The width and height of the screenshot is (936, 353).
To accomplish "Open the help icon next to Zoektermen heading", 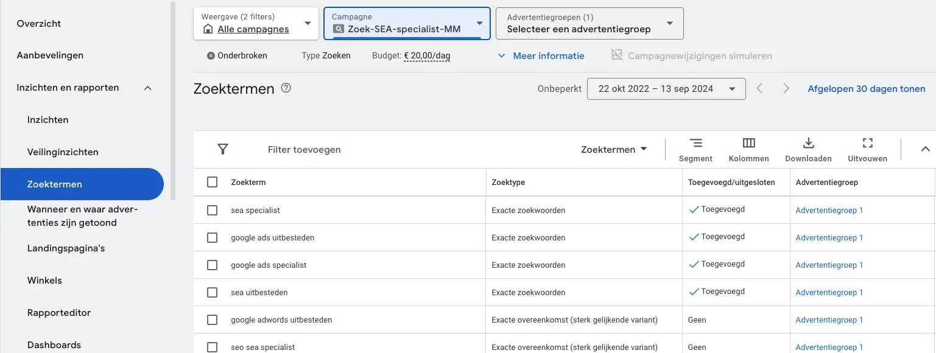I will 286,88.
